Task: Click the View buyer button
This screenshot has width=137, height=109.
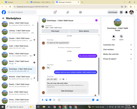Action: [55, 31]
